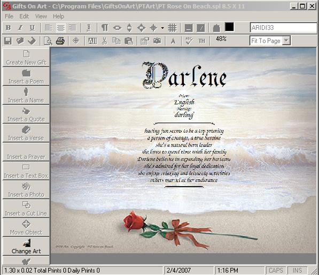Expand the small arrow beside centering icons
319x275 pixels.
(x=162, y=28)
